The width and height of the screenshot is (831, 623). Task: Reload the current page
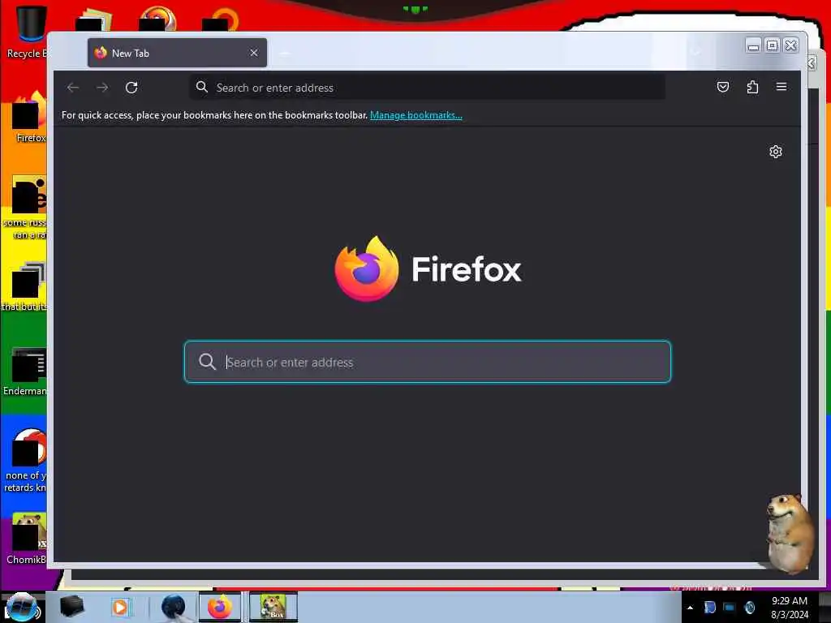[x=131, y=88]
